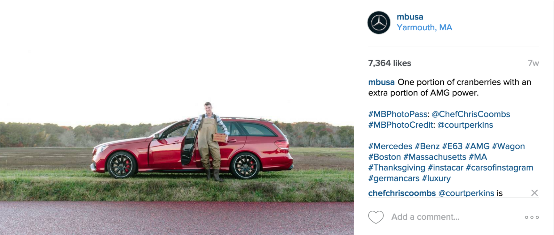Open the Yarmouth, MA location link
Image resolution: width=554 pixels, height=235 pixels.
point(424,27)
